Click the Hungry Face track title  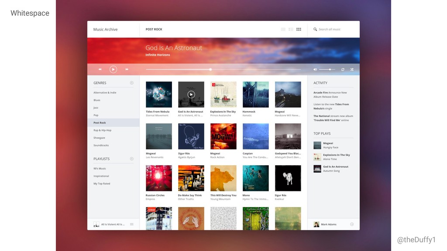331,147
